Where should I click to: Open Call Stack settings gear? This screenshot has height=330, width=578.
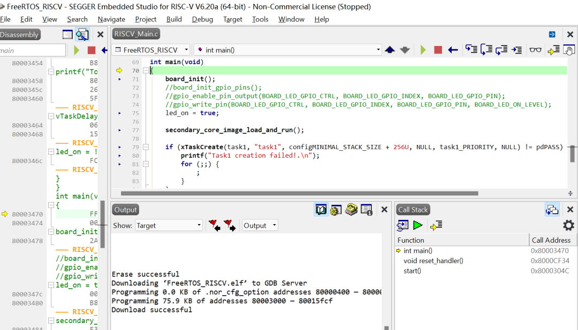(x=568, y=225)
